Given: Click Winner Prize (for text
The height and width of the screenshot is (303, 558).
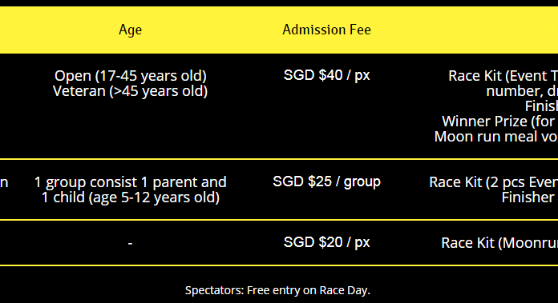Looking at the screenshot, I should [500, 122].
